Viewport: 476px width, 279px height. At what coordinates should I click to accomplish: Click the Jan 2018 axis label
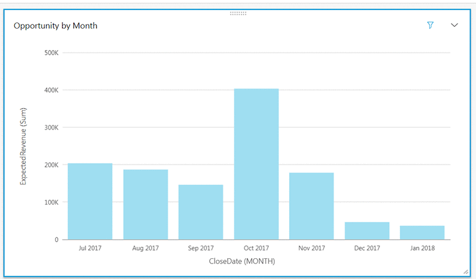tap(422, 248)
